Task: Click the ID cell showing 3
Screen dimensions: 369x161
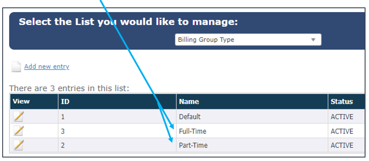Action: click(x=117, y=131)
